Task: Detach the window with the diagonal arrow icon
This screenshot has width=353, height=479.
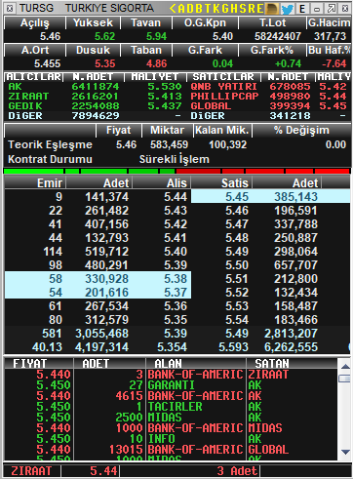Action: (332, 9)
